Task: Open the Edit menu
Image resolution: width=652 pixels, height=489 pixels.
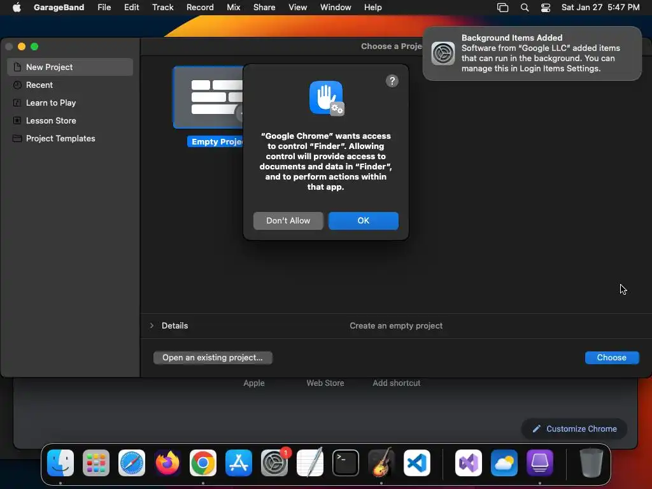Action: [131, 8]
